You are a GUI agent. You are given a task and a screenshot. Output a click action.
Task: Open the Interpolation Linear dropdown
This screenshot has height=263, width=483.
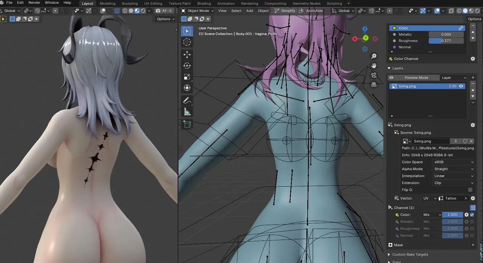(454, 176)
